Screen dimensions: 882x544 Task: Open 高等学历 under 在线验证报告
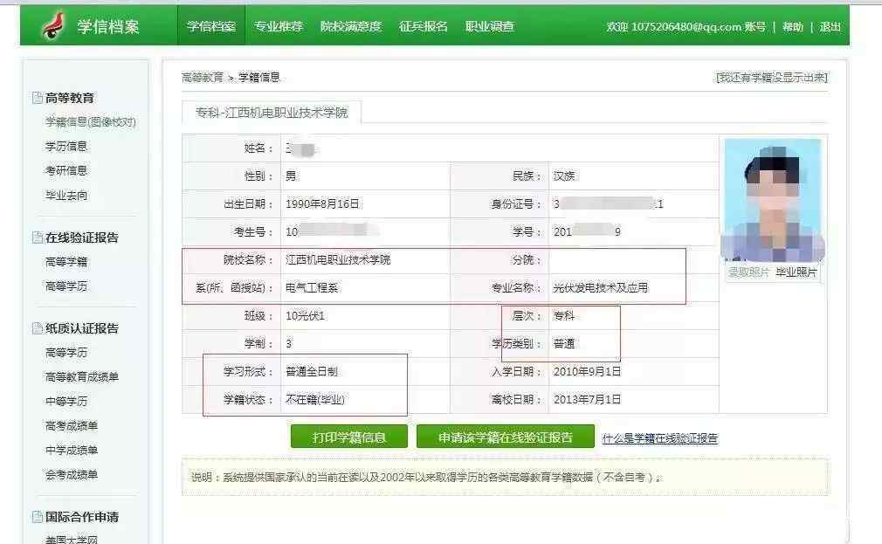coord(66,286)
